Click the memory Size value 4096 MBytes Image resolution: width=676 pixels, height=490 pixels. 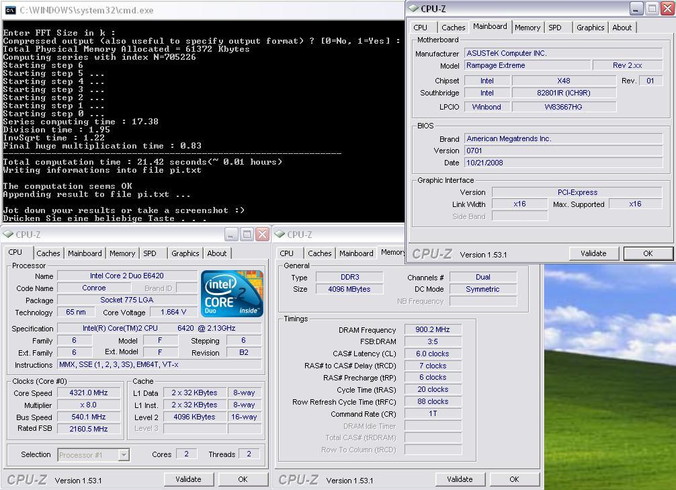pyautogui.click(x=349, y=289)
